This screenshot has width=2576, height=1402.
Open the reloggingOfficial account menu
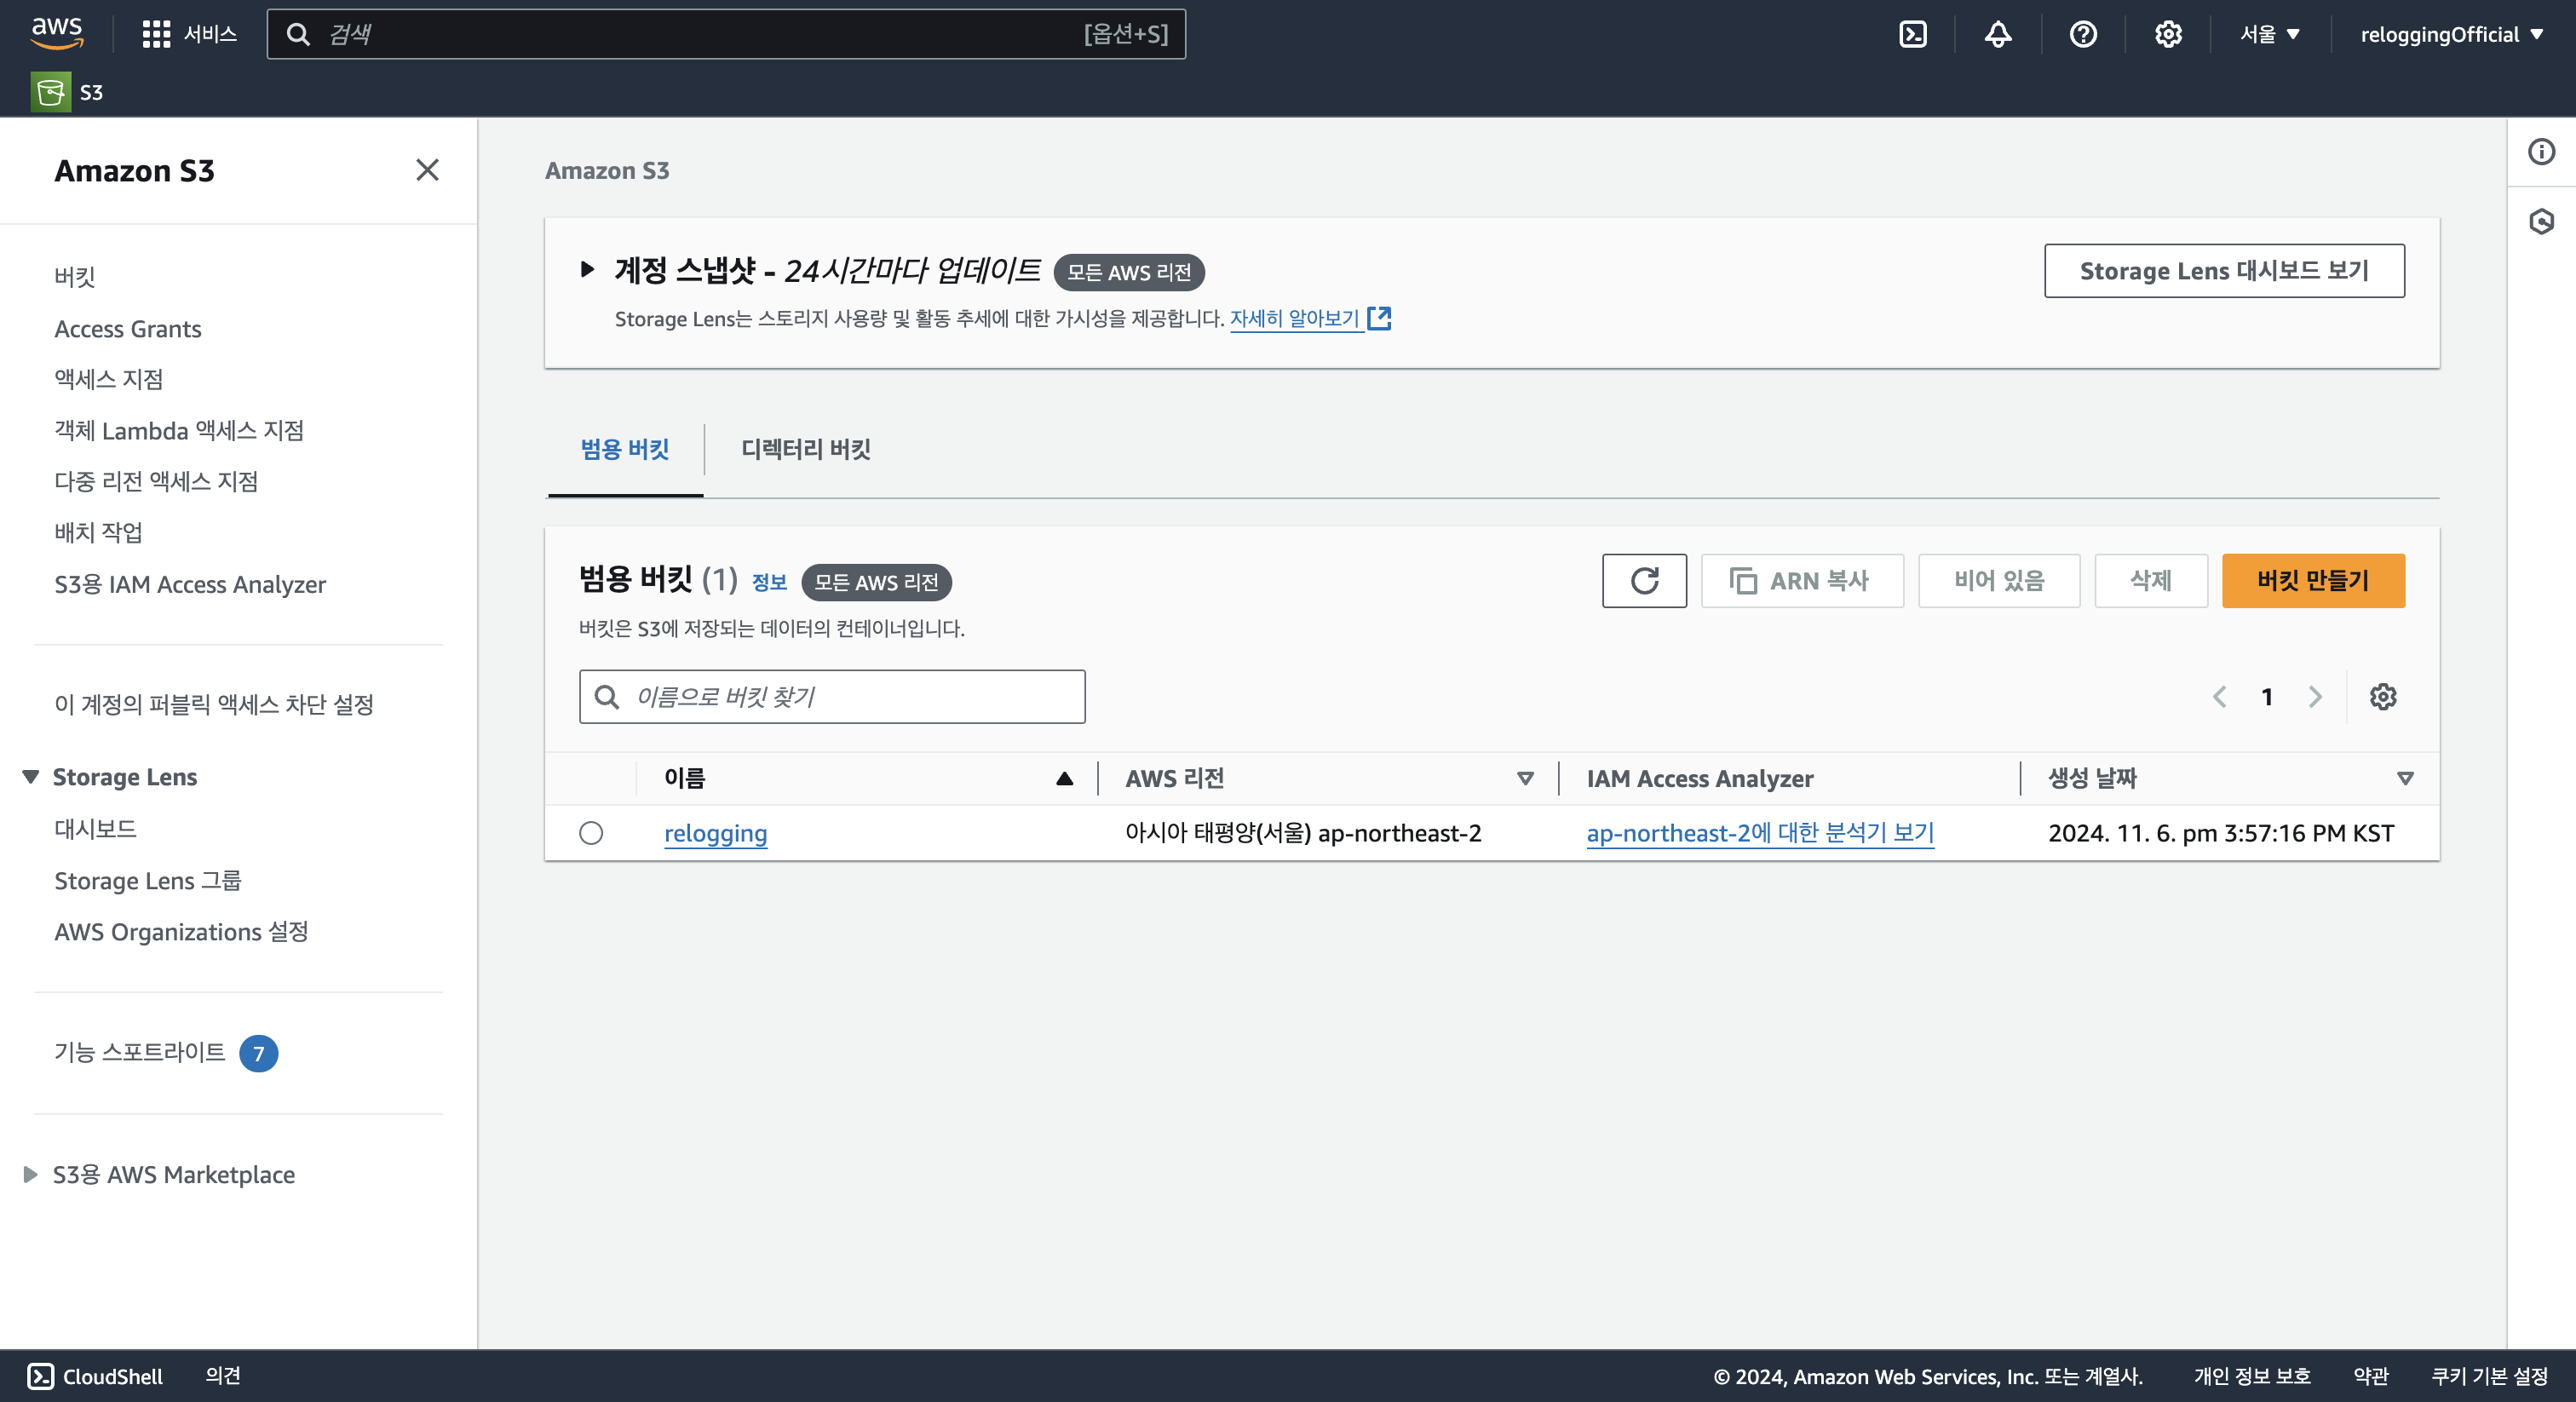(2450, 34)
